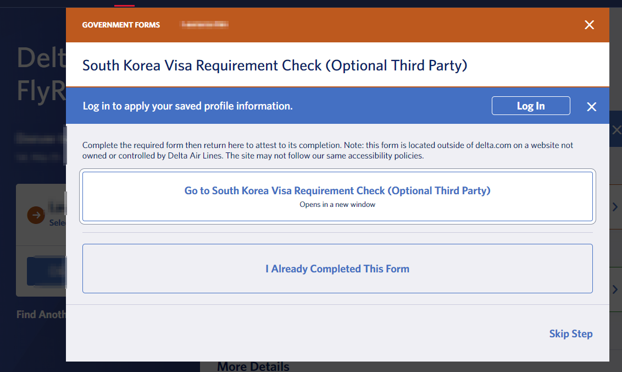Image resolution: width=622 pixels, height=372 pixels.
Task: Close the Government Forms dialog
Action: [589, 25]
